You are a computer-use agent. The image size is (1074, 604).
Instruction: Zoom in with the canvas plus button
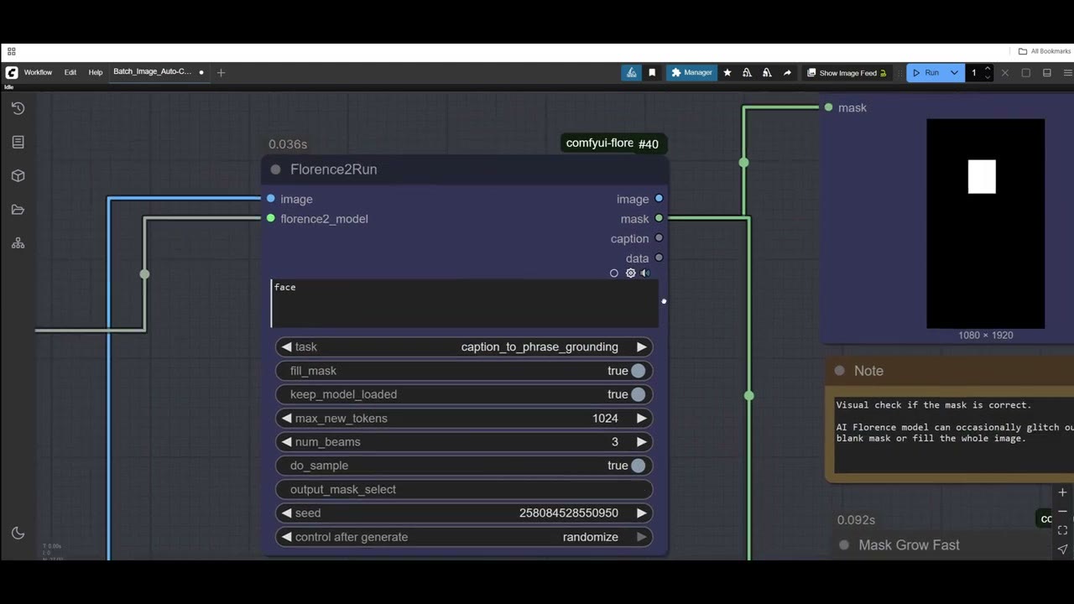pos(1062,492)
